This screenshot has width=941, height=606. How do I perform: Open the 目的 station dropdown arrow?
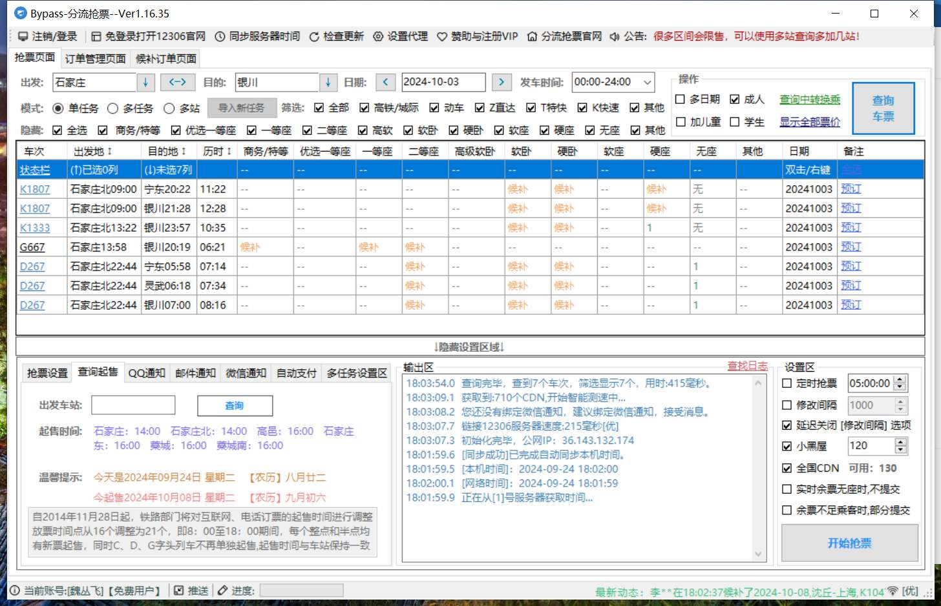pyautogui.click(x=328, y=82)
